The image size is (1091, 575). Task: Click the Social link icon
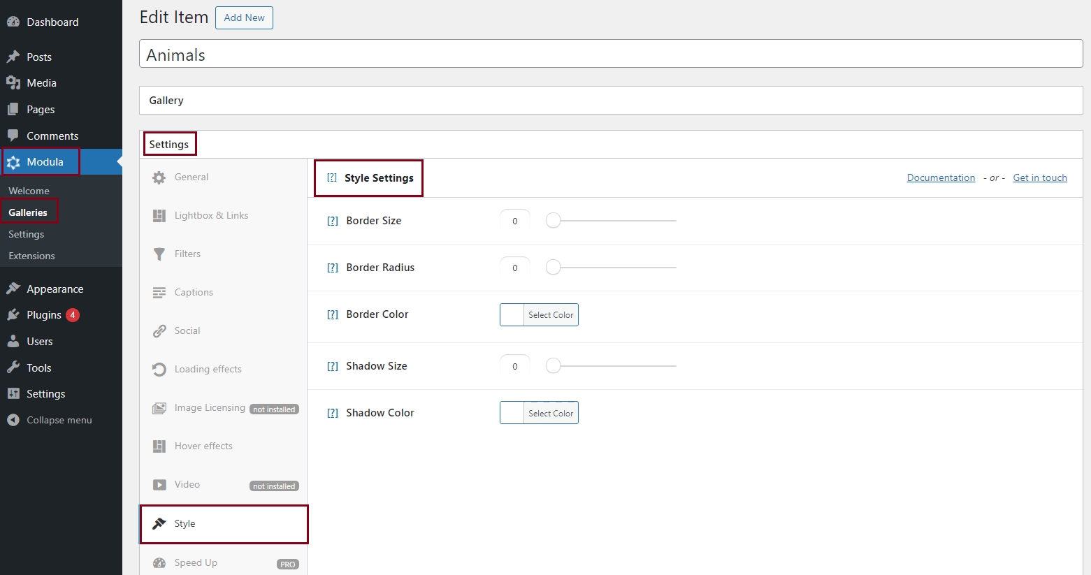pyautogui.click(x=159, y=331)
